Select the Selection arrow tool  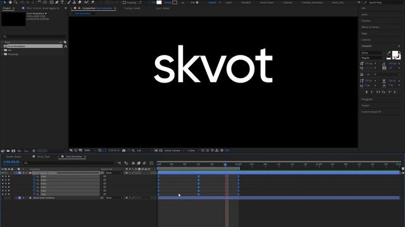pyautogui.click(x=4, y=3)
